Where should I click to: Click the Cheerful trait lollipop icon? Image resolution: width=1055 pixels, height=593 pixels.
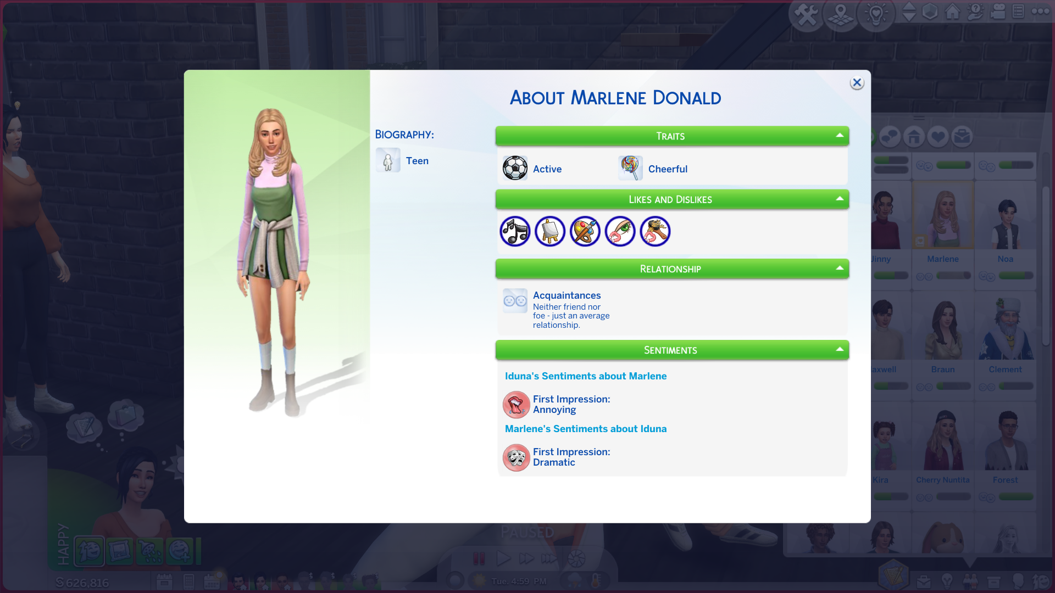pos(630,169)
